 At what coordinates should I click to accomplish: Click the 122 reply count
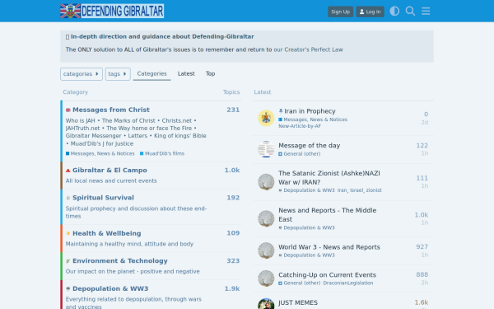tap(422, 145)
